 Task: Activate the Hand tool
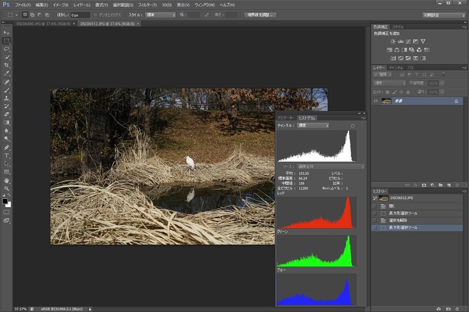[7, 180]
